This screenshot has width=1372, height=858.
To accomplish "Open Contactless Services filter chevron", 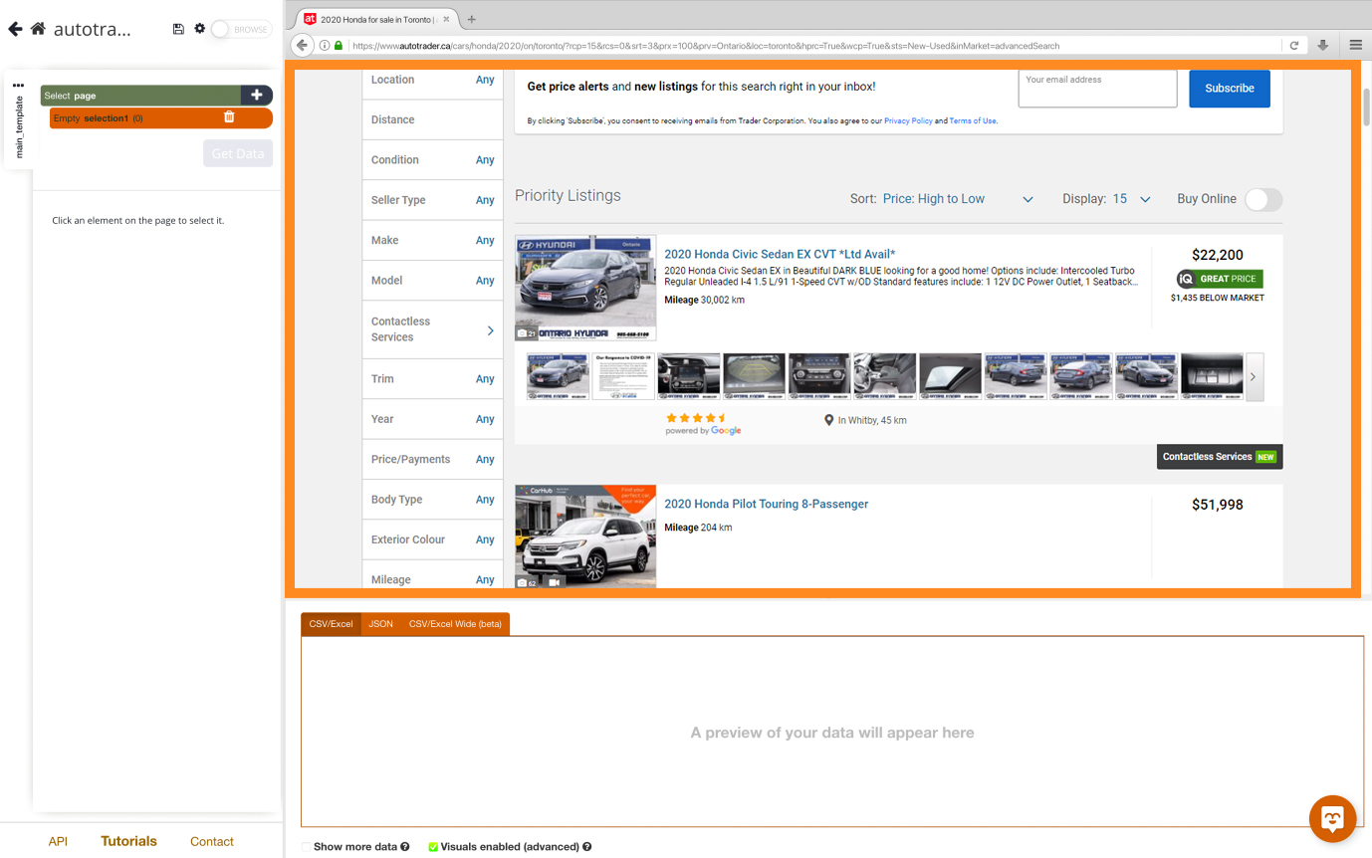I will pyautogui.click(x=490, y=329).
